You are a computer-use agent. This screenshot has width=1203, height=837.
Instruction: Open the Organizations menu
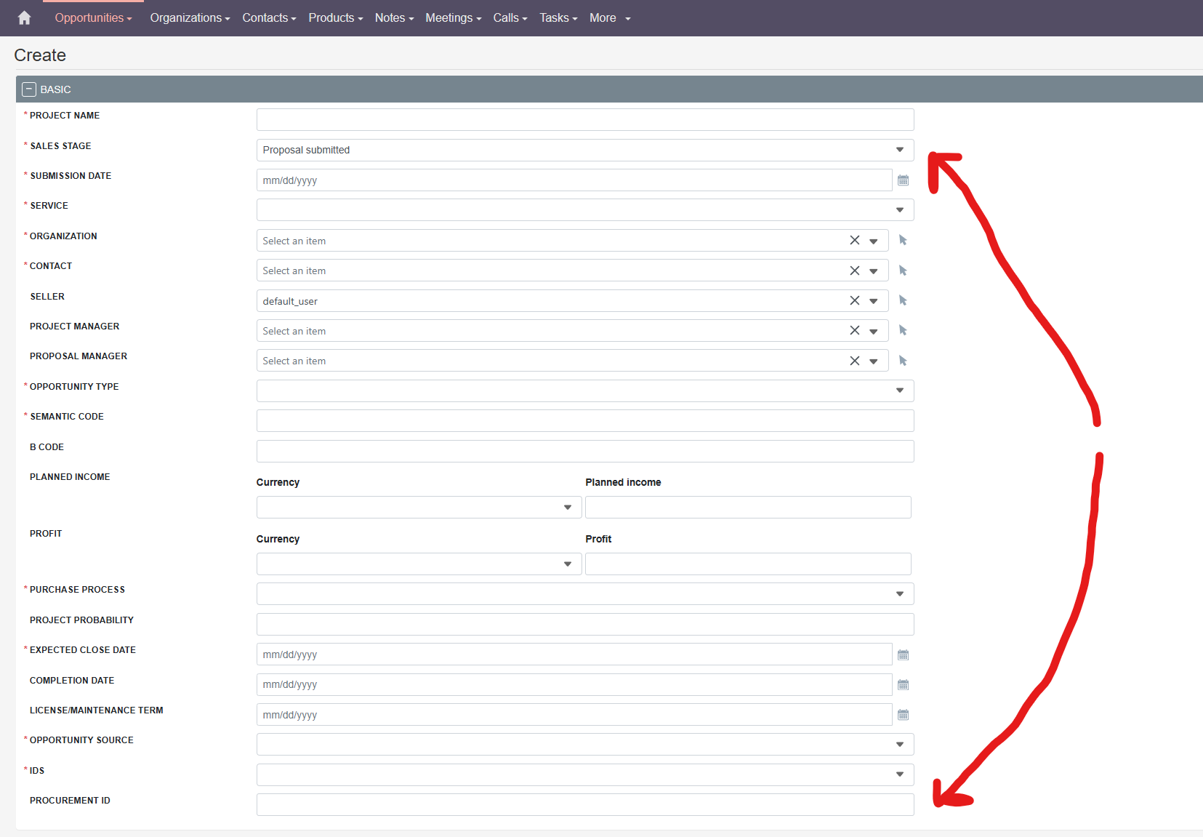click(190, 18)
